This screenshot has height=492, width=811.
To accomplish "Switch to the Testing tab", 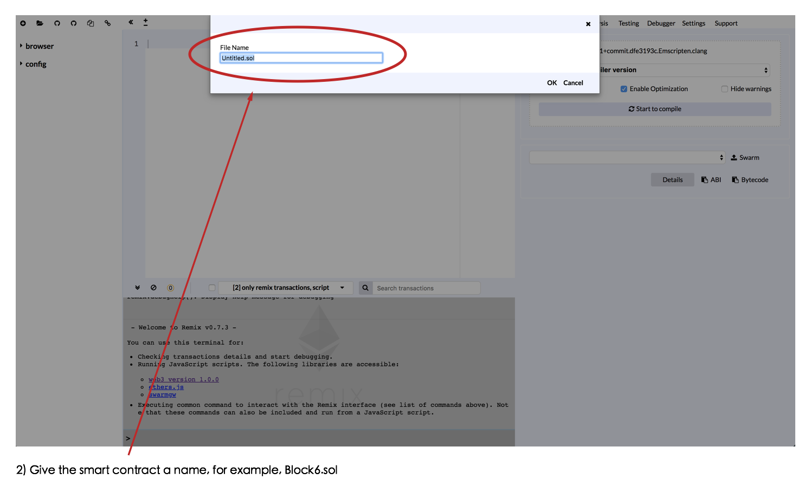I will (629, 23).
